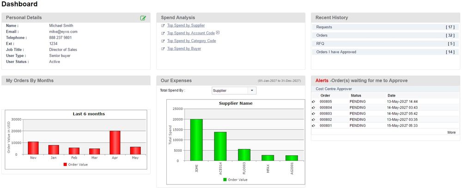
Task: Open the Top Spend by Supplier report
Action: 186,26
